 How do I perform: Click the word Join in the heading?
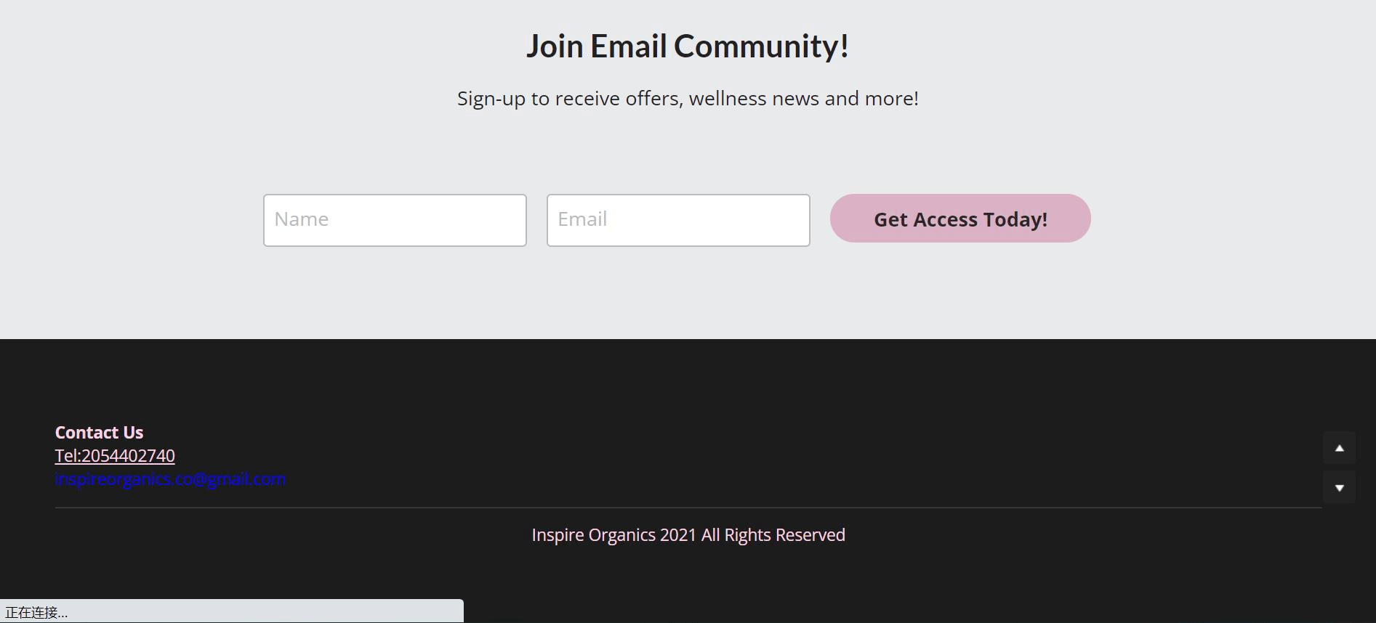(555, 46)
